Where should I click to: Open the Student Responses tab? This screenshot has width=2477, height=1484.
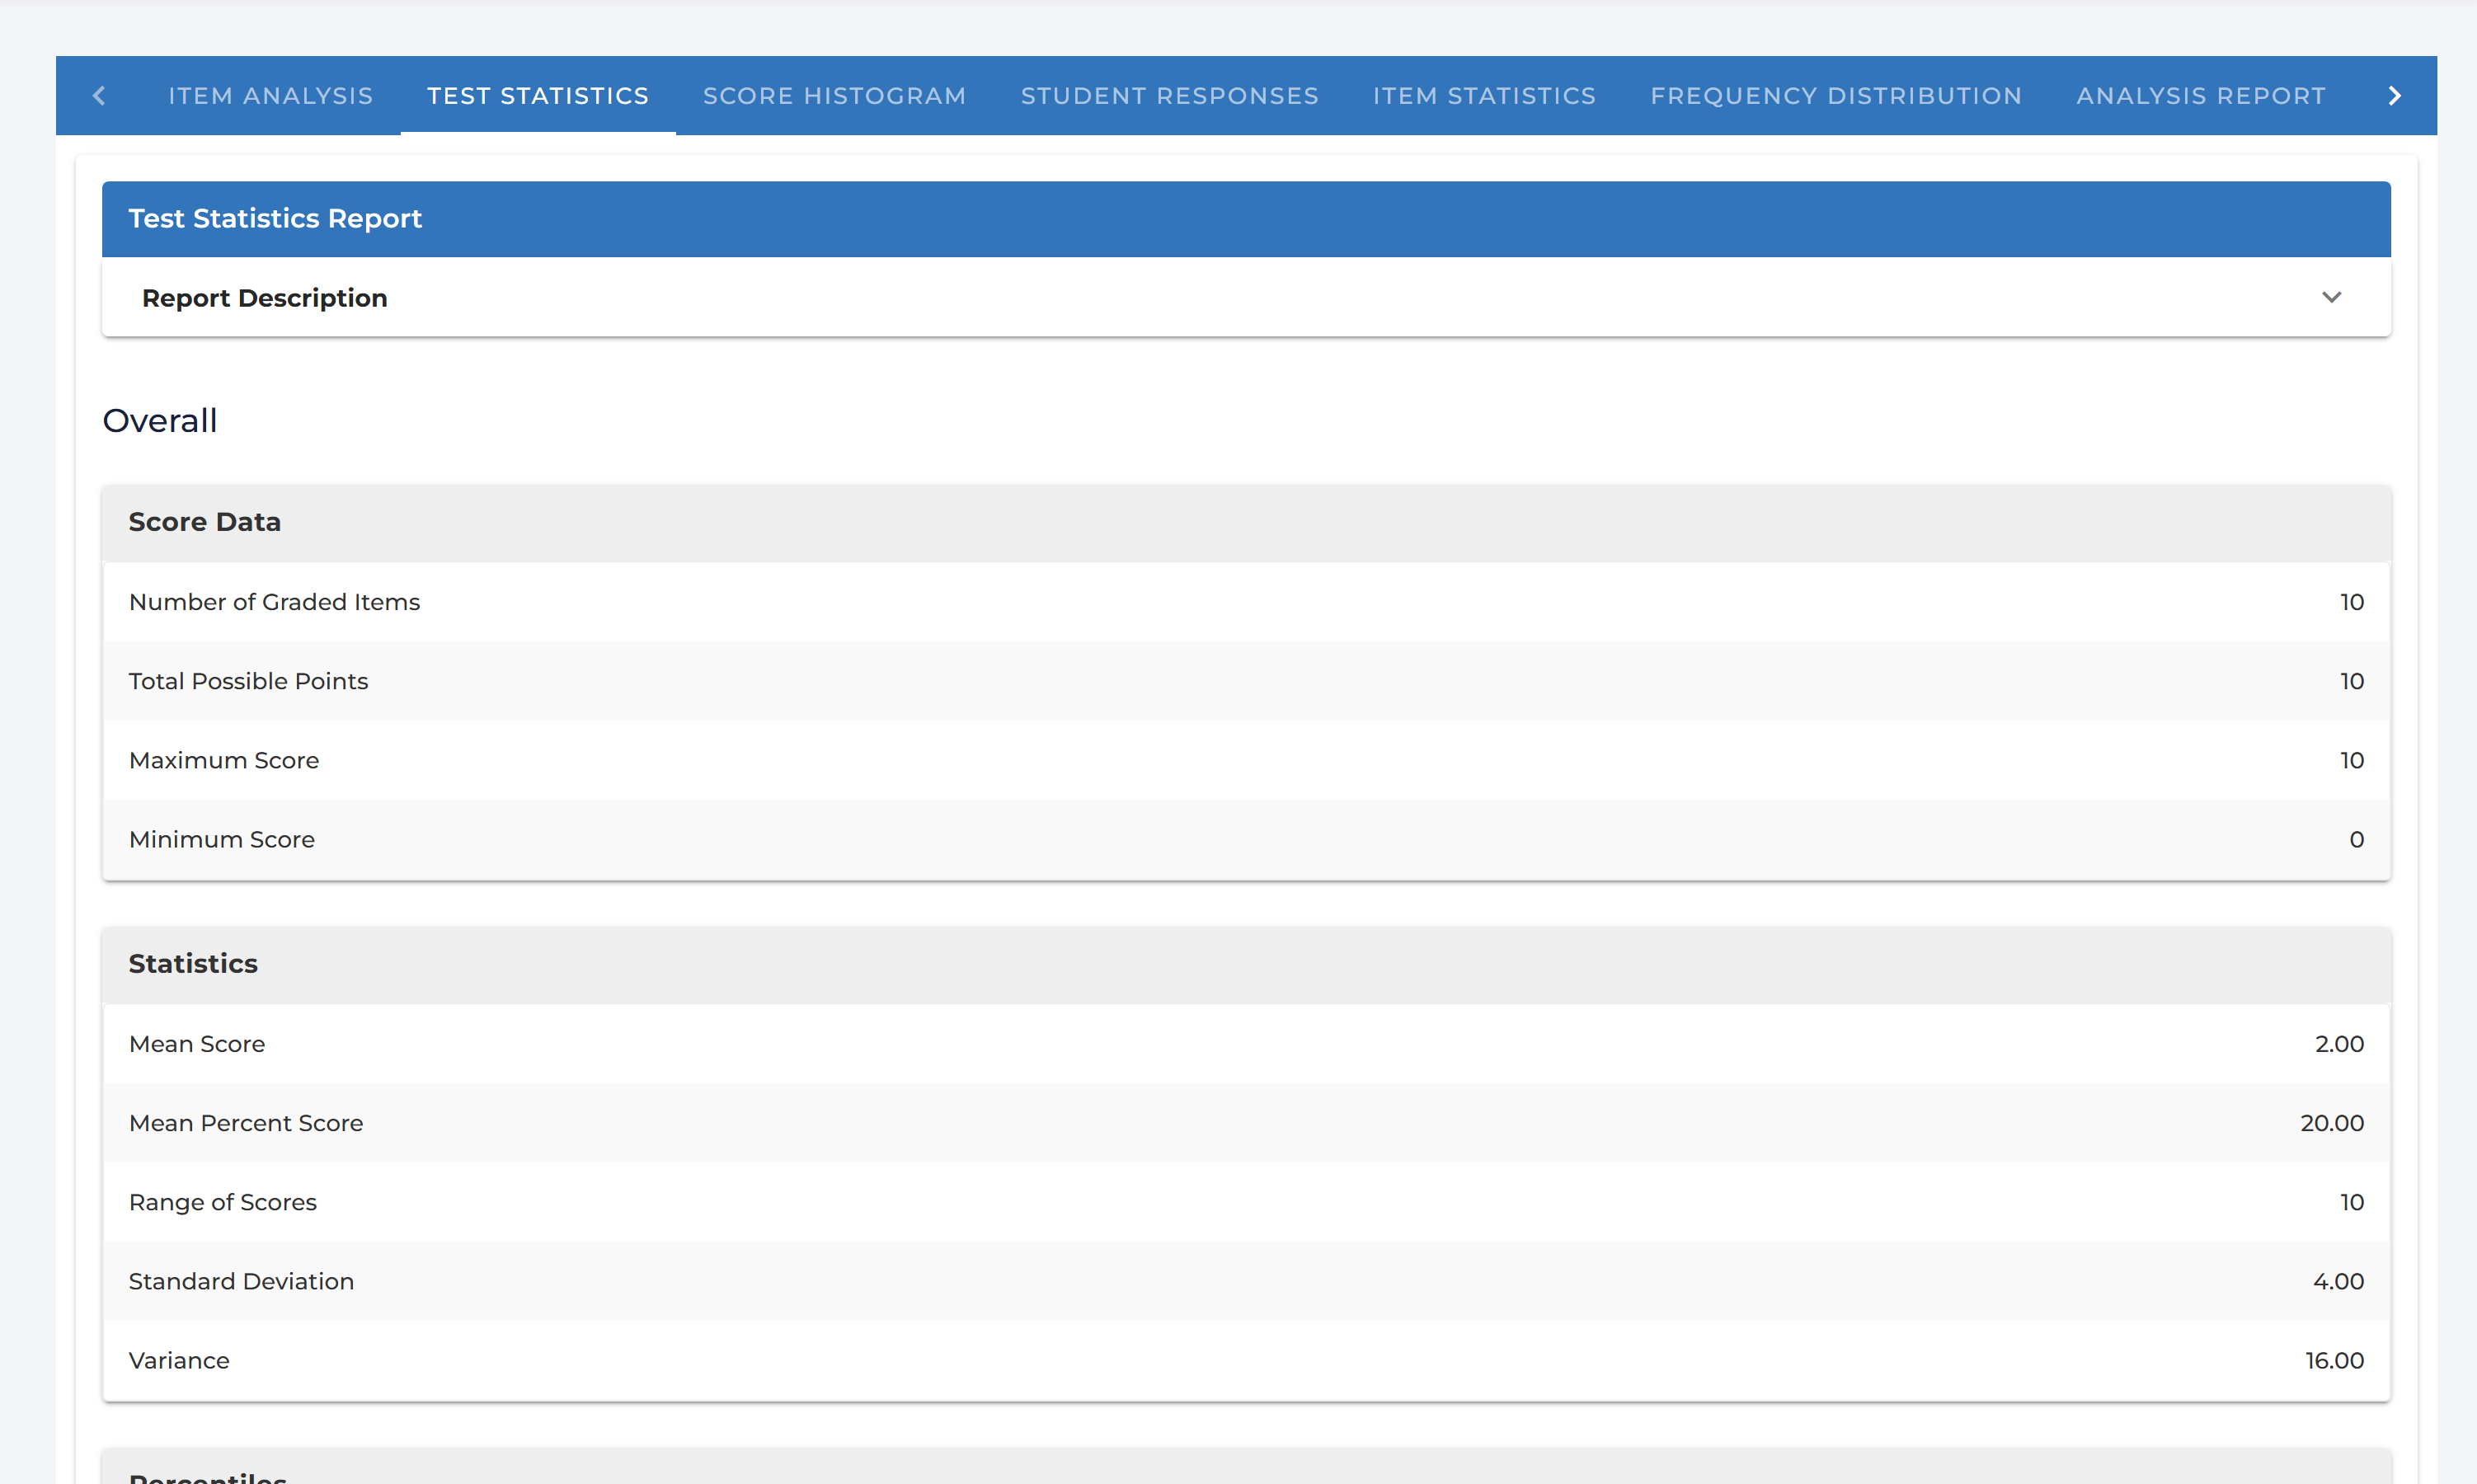click(1169, 96)
